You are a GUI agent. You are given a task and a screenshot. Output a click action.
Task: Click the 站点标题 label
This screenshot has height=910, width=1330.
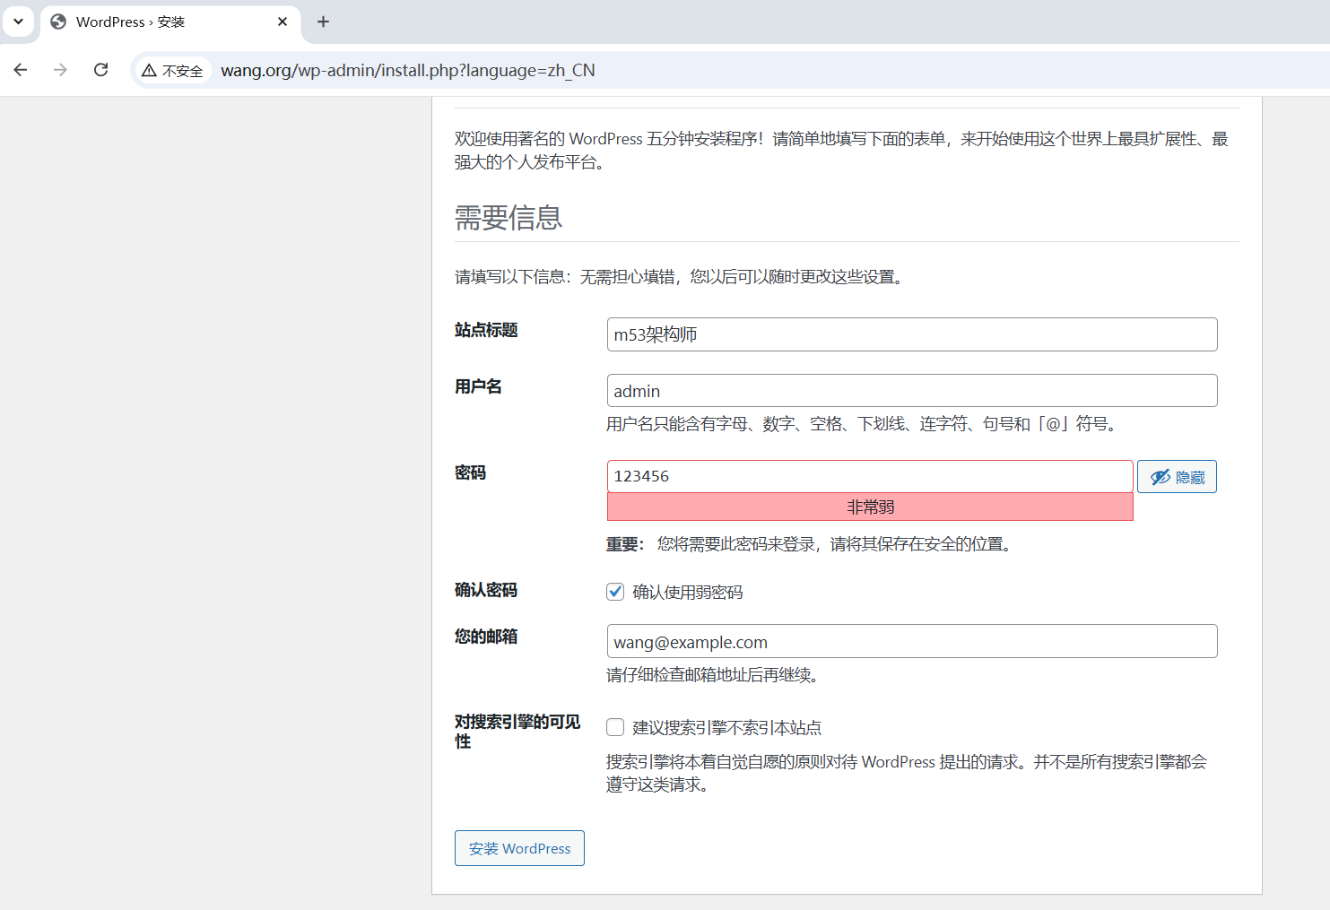pyautogui.click(x=486, y=330)
